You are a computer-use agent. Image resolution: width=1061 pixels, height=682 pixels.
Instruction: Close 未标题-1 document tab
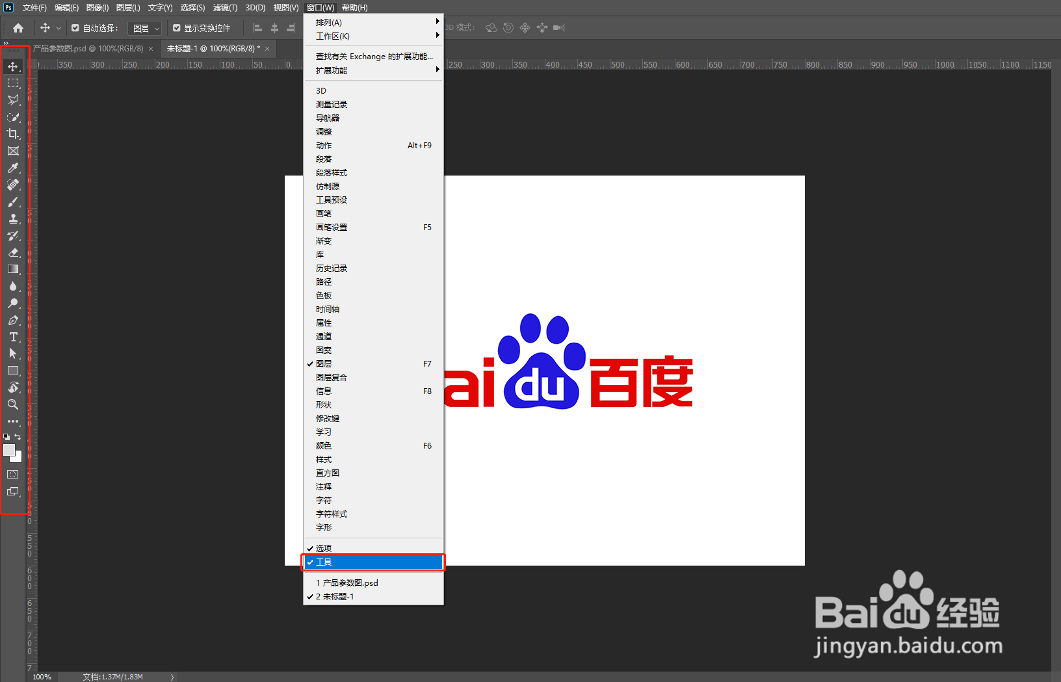[x=267, y=49]
